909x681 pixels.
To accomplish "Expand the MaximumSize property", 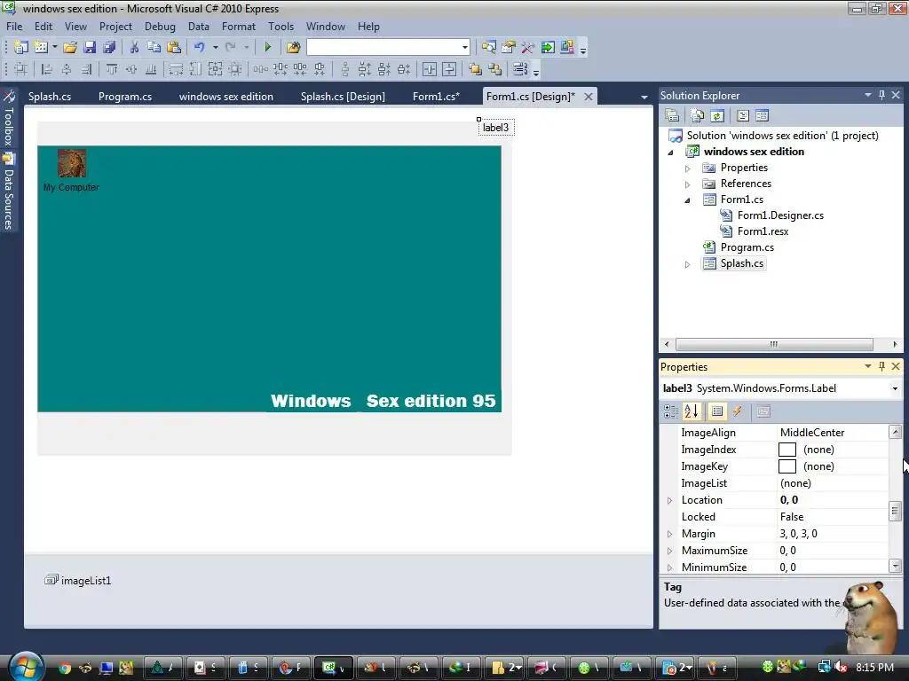I will point(670,551).
